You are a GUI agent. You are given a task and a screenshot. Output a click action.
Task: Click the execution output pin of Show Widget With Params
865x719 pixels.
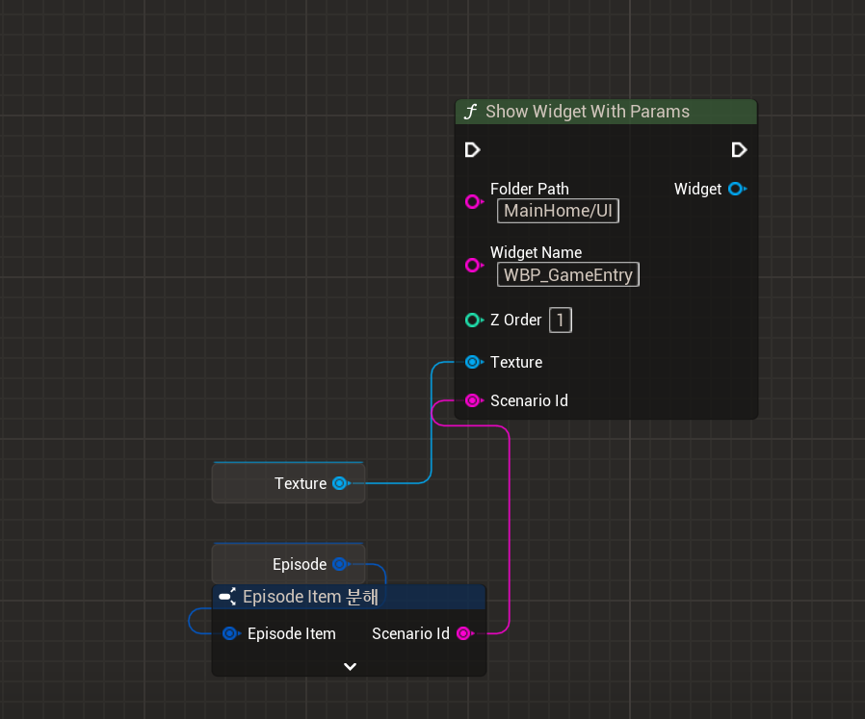tap(739, 149)
